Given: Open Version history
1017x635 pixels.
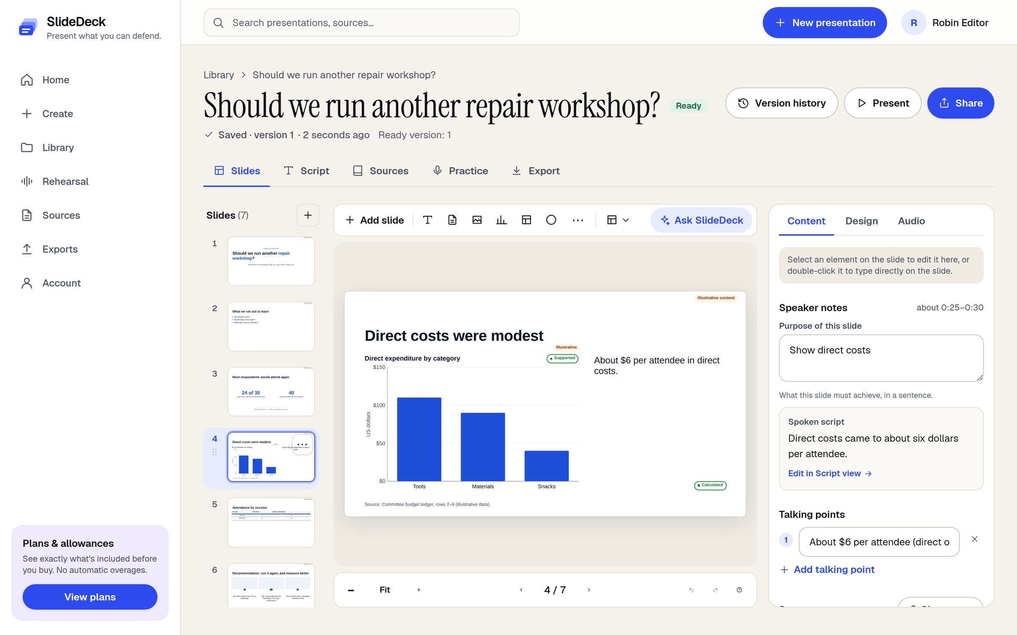Looking at the screenshot, I should click(x=782, y=103).
